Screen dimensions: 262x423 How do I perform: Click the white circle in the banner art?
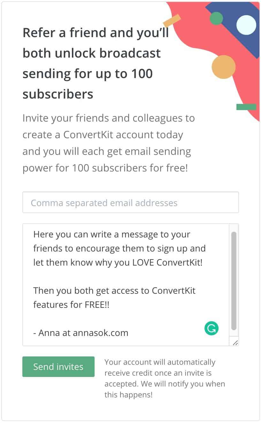tap(246, 25)
